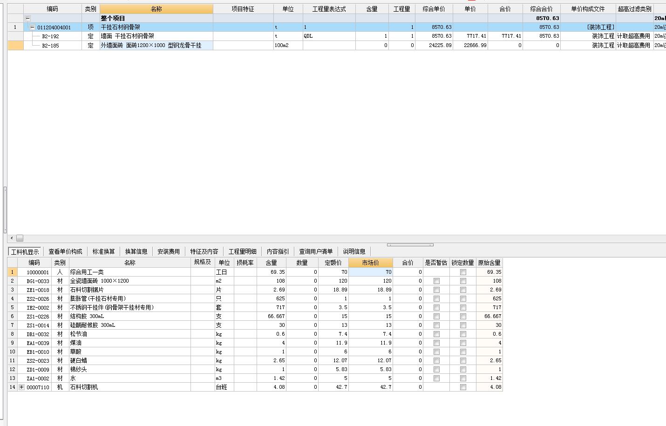
Task: Select the B2-185 quota code cell
Action: pos(53,45)
